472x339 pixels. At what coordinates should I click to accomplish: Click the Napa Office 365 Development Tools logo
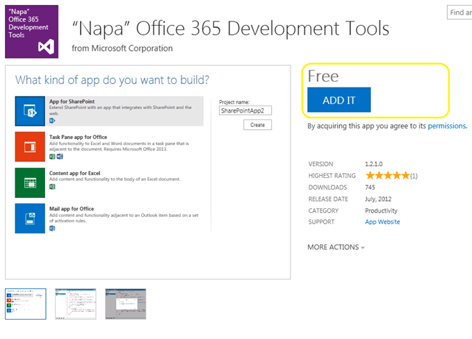coord(31,31)
